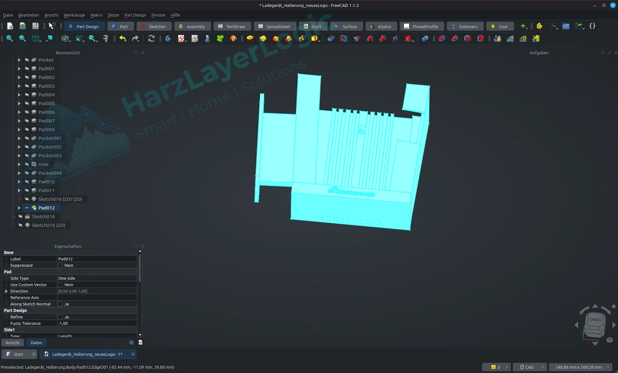
Task: Click the Redo arrow icon
Action: [135, 39]
